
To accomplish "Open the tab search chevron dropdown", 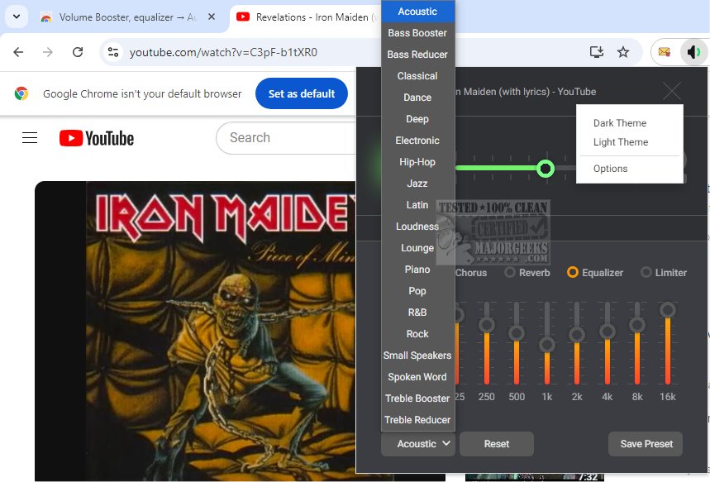I will click(17, 17).
